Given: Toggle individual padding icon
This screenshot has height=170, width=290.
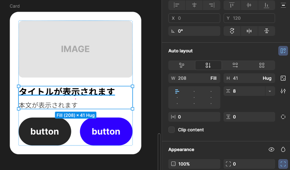Looking at the screenshot, I should pyautogui.click(x=283, y=117).
